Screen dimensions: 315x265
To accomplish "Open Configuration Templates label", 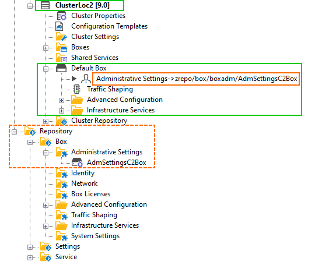I will pos(109,26).
